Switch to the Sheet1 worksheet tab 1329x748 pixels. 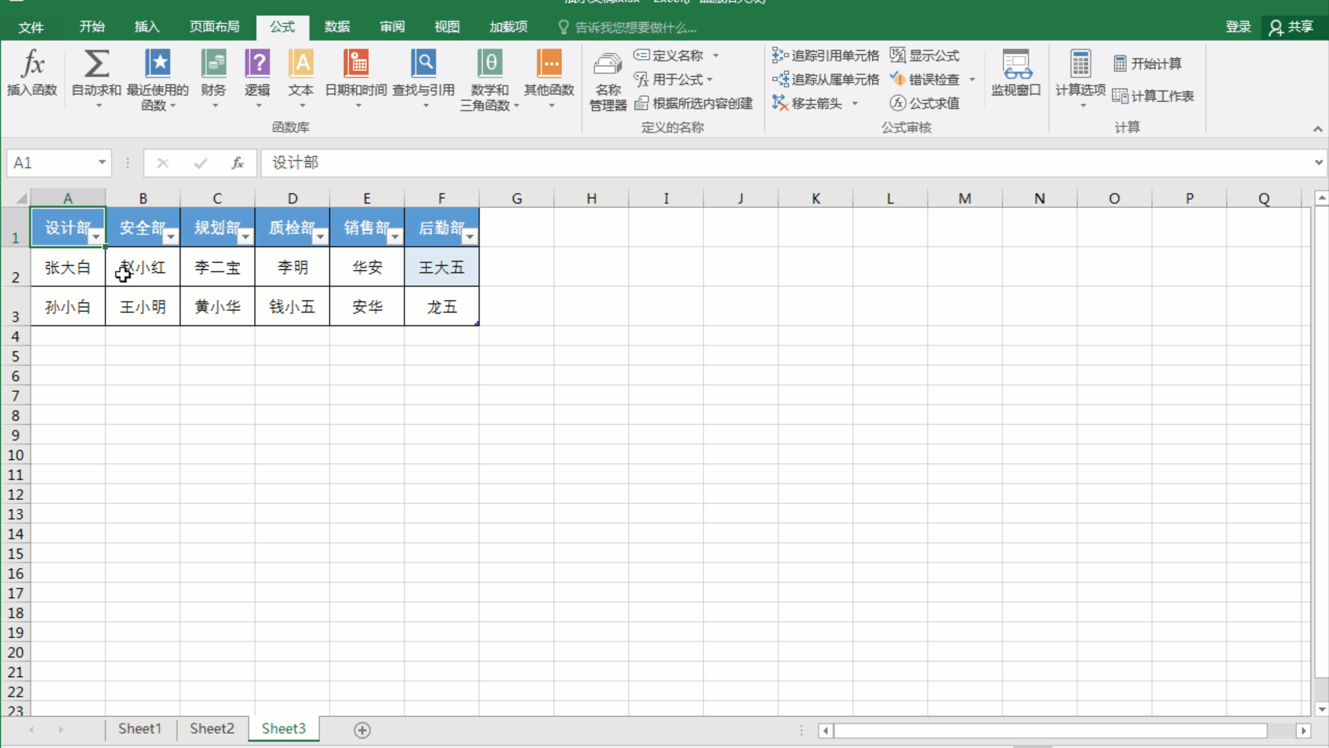click(140, 729)
